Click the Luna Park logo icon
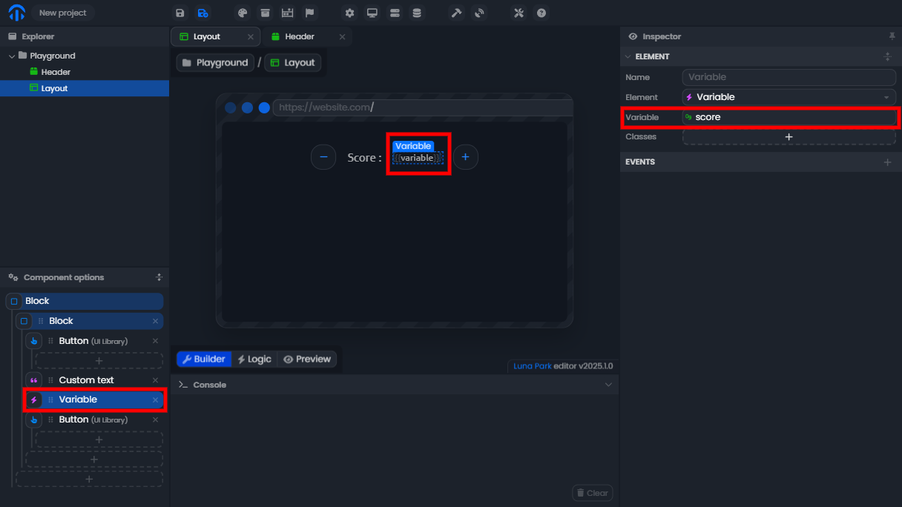 tap(16, 13)
